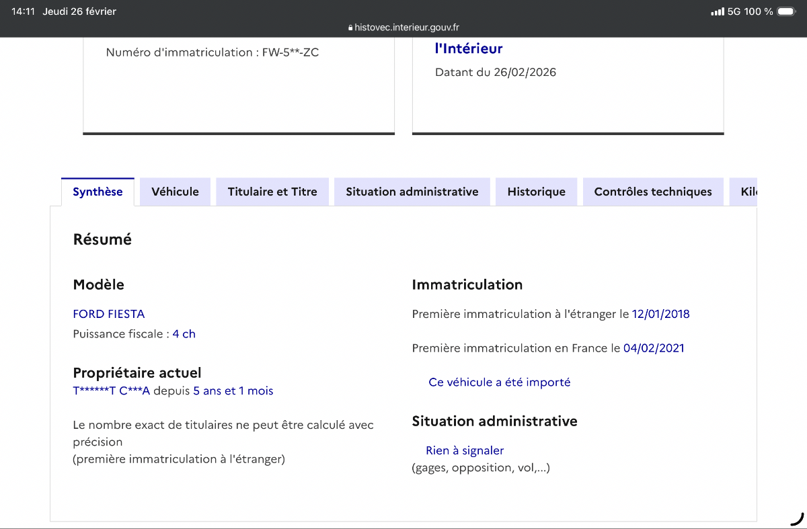This screenshot has height=529, width=807.
Task: Click the loading spinner at bottom right
Action: tap(797, 518)
